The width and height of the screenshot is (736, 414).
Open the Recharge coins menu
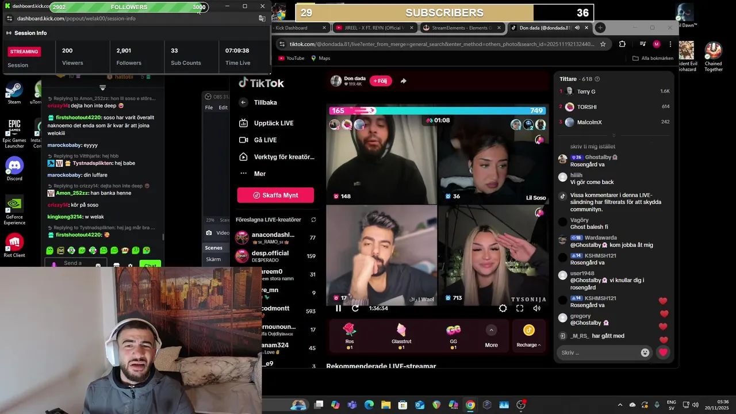528,336
